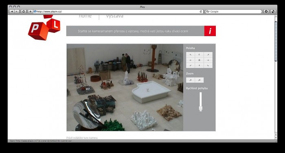Move camera diagonally down-right in Poloha grid

tap(208, 65)
